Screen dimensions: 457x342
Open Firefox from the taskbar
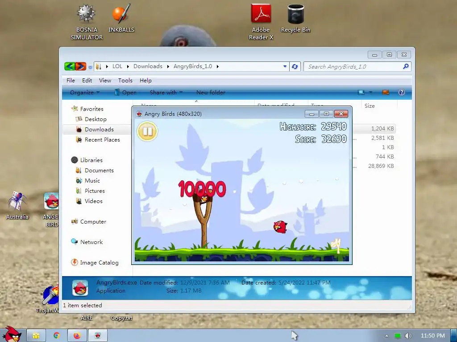tap(77, 336)
